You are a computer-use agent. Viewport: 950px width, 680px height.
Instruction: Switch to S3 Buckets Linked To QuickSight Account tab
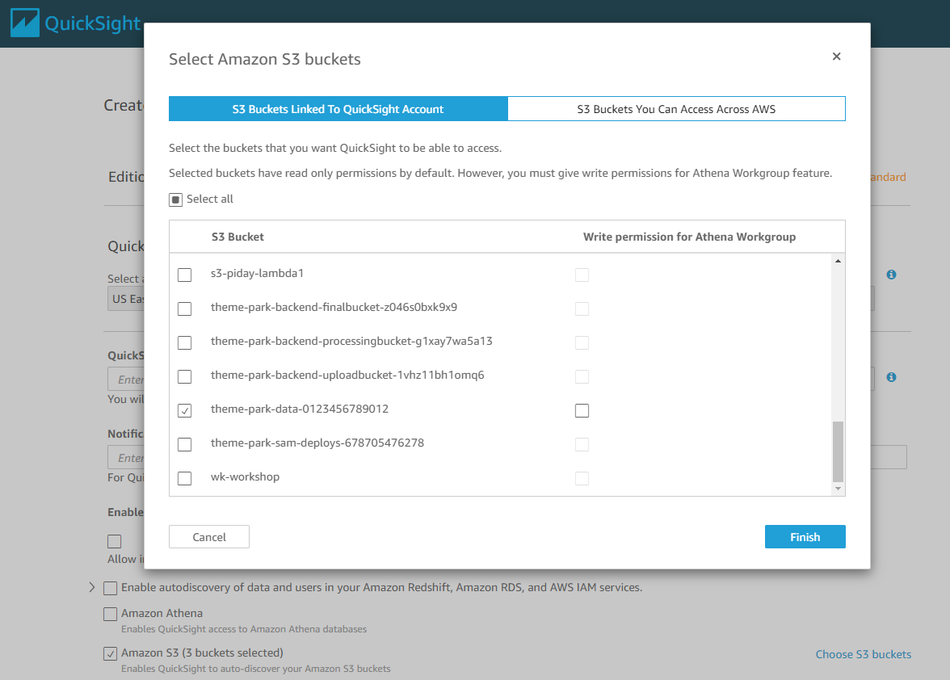[338, 109]
